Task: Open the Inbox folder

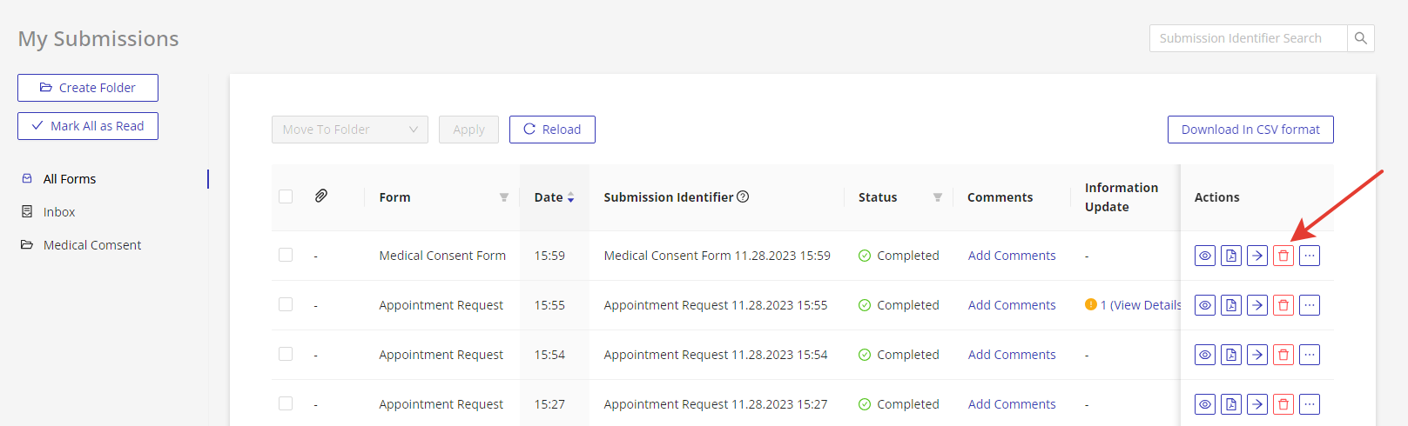Action: click(x=59, y=212)
